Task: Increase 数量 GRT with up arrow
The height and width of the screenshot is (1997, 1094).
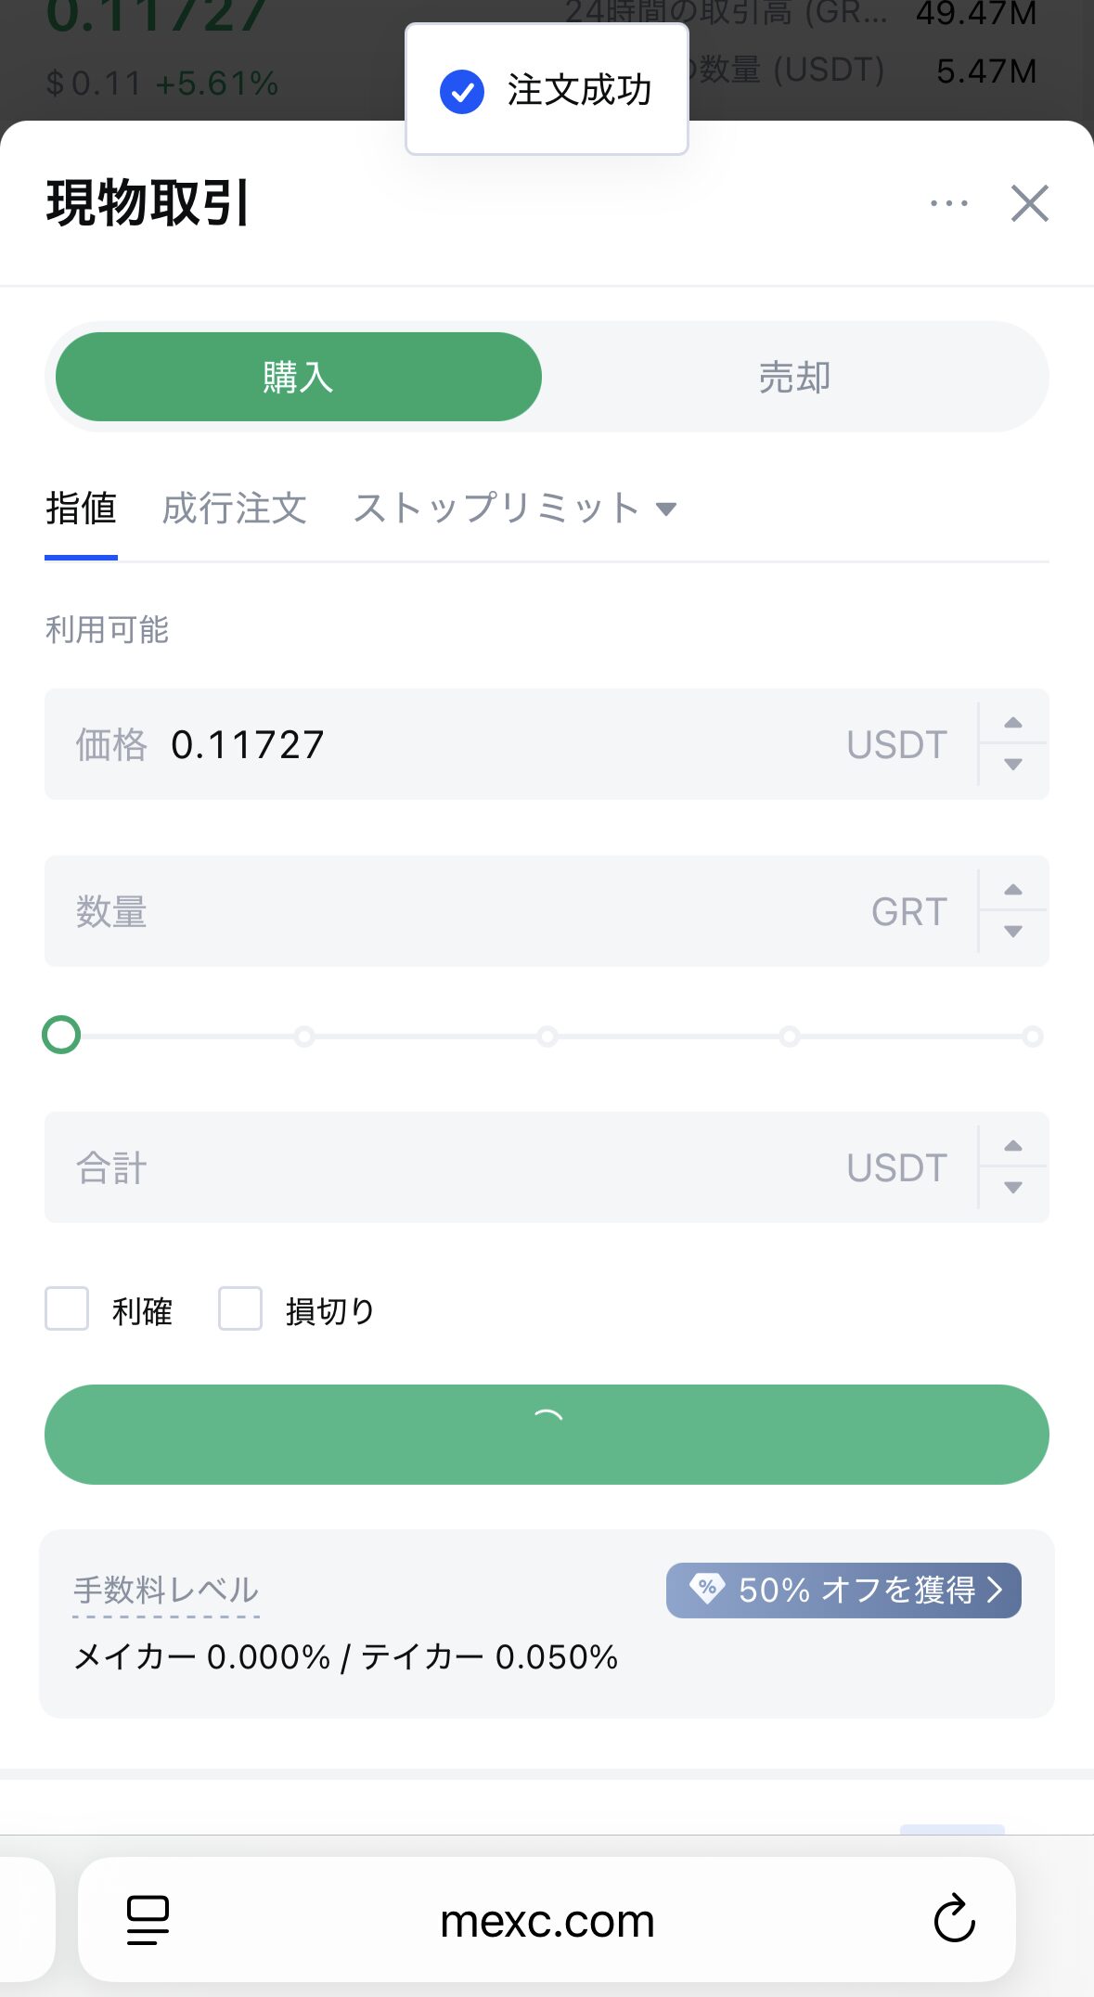Action: [1013, 890]
